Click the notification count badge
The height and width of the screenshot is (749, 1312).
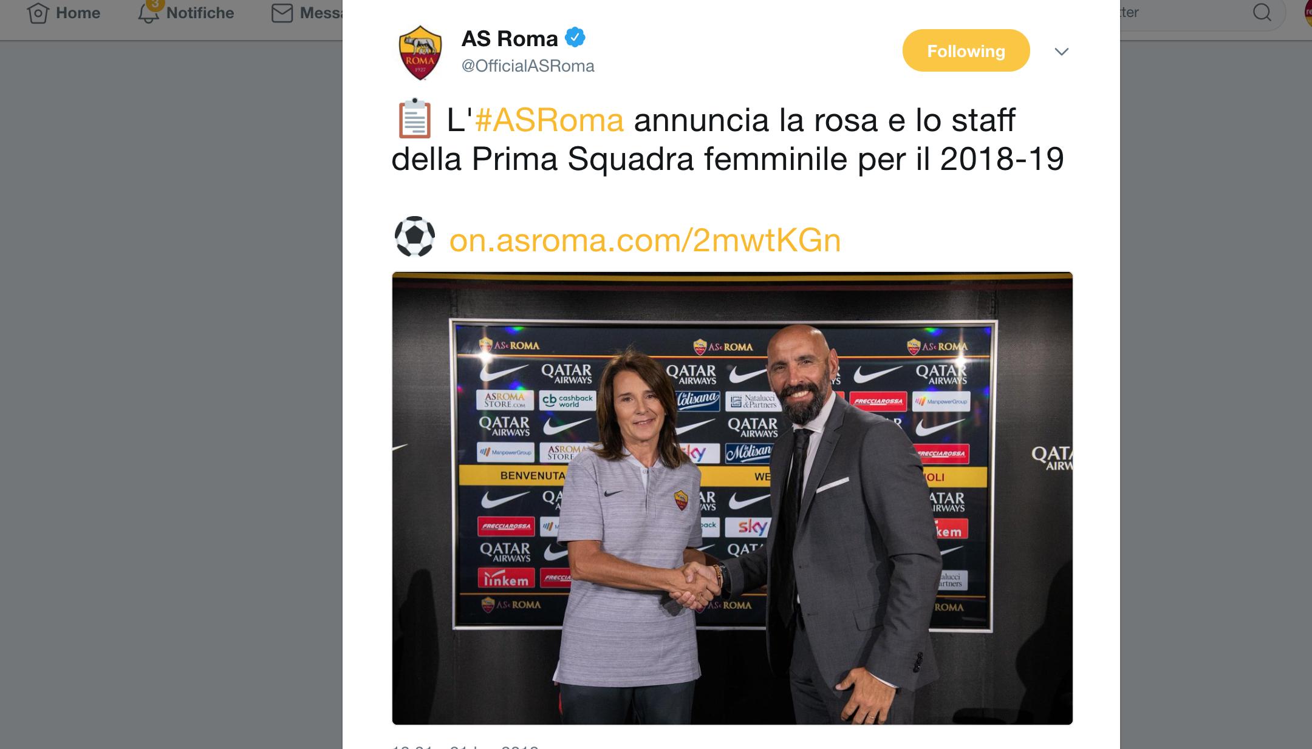pos(155,5)
